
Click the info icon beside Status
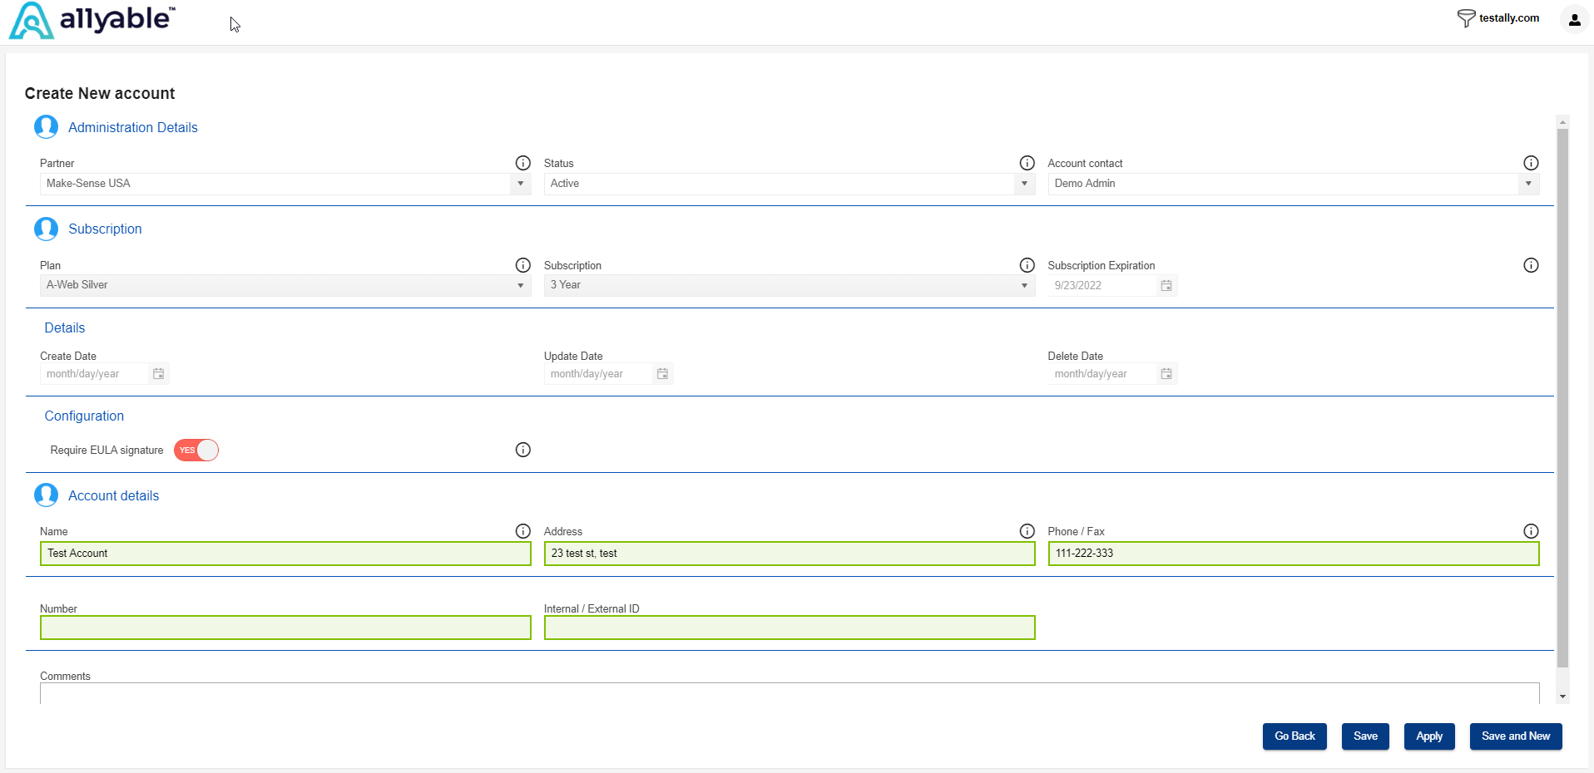pyautogui.click(x=1027, y=163)
